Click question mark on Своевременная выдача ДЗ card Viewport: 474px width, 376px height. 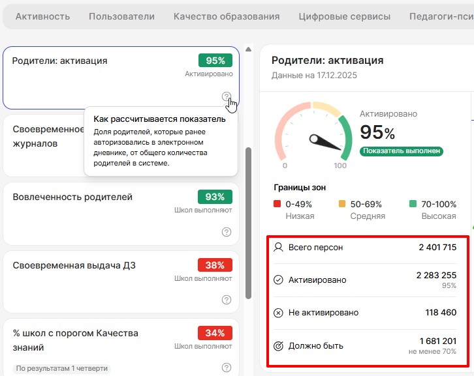coord(227,300)
